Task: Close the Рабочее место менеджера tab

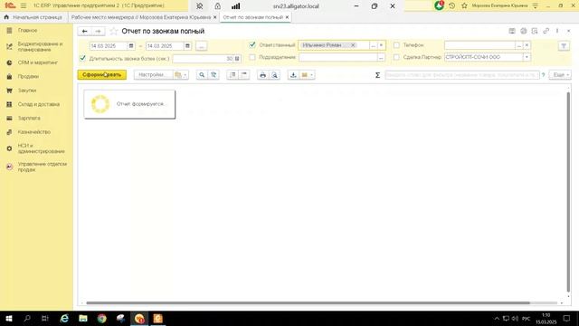Action: [215, 17]
